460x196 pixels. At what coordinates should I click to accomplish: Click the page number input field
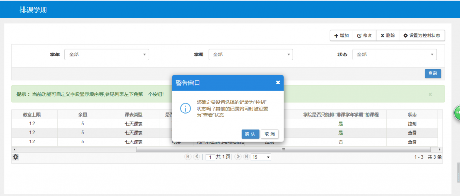[x=210, y=157]
